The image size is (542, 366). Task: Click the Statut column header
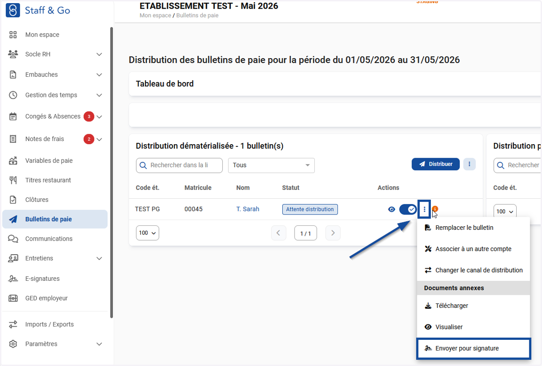pos(290,188)
